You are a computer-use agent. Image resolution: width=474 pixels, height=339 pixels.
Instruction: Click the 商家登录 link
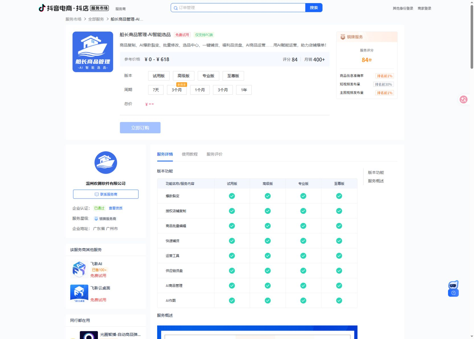[424, 8]
